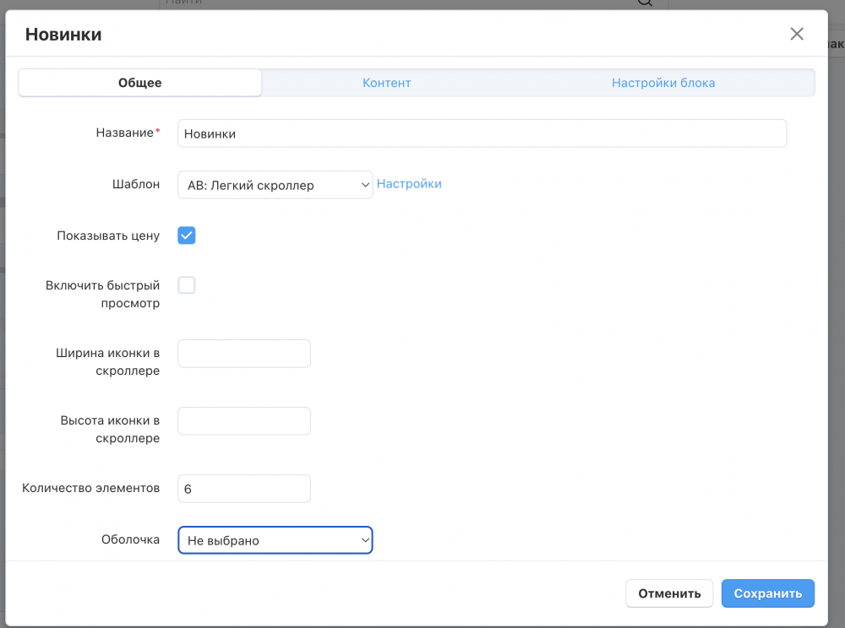Close the Новинки dialog with the X icon
Viewport: 845px width, 628px height.
[x=797, y=34]
